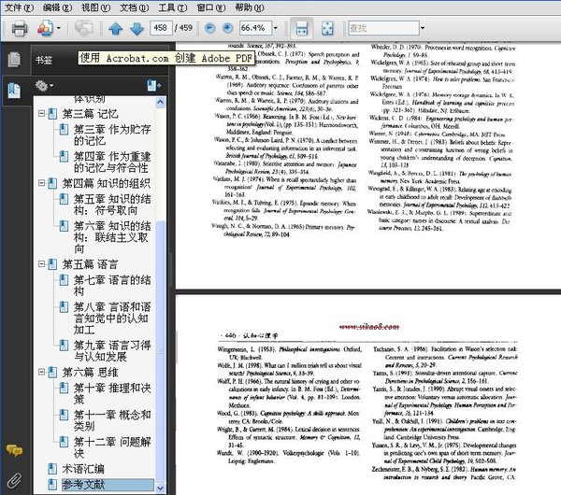Open the Bookmarks panel icon in sidebar

(14, 90)
